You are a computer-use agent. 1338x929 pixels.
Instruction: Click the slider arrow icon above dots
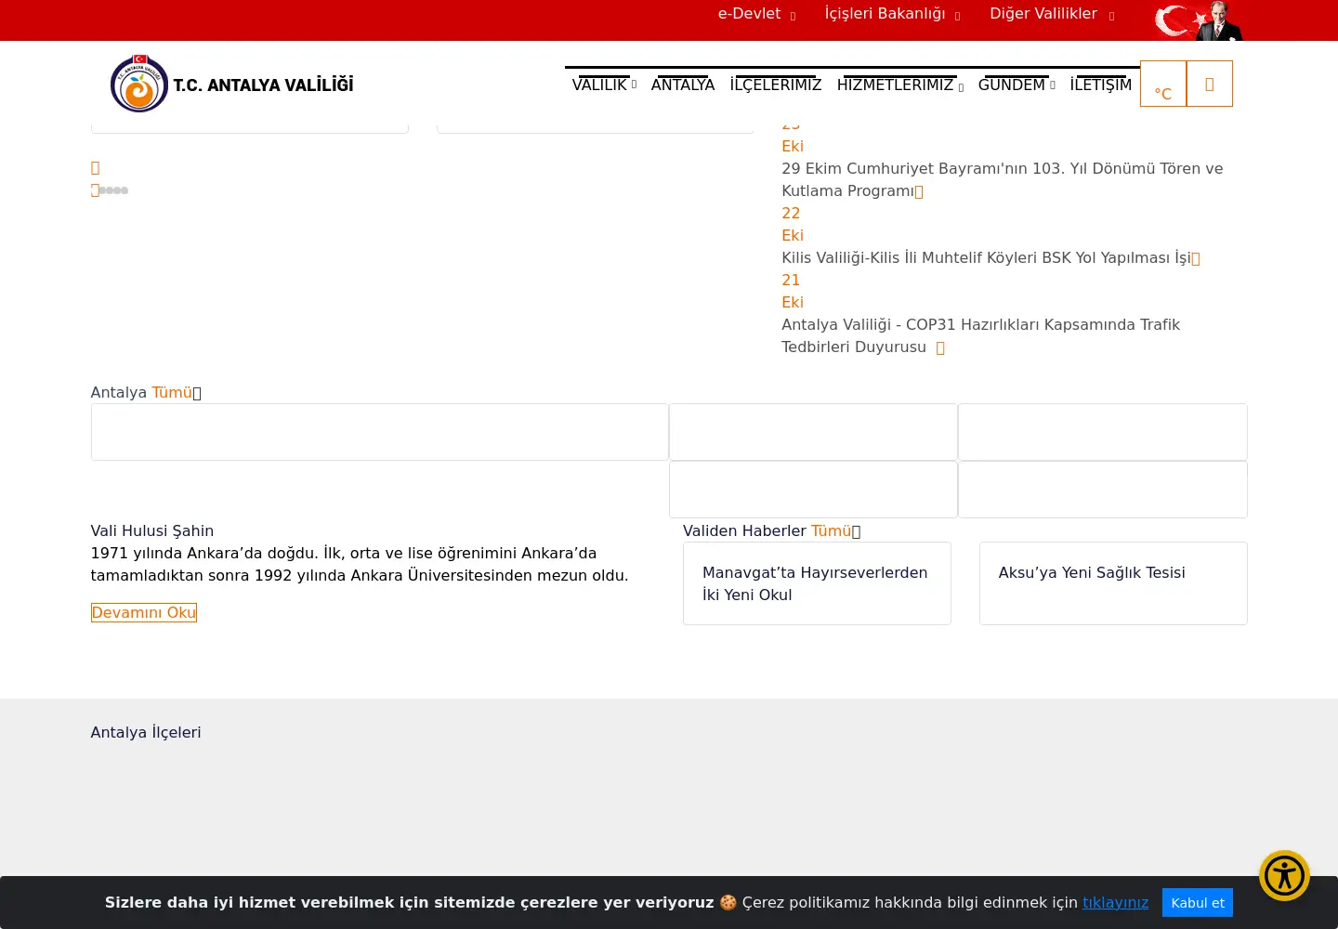tap(95, 168)
